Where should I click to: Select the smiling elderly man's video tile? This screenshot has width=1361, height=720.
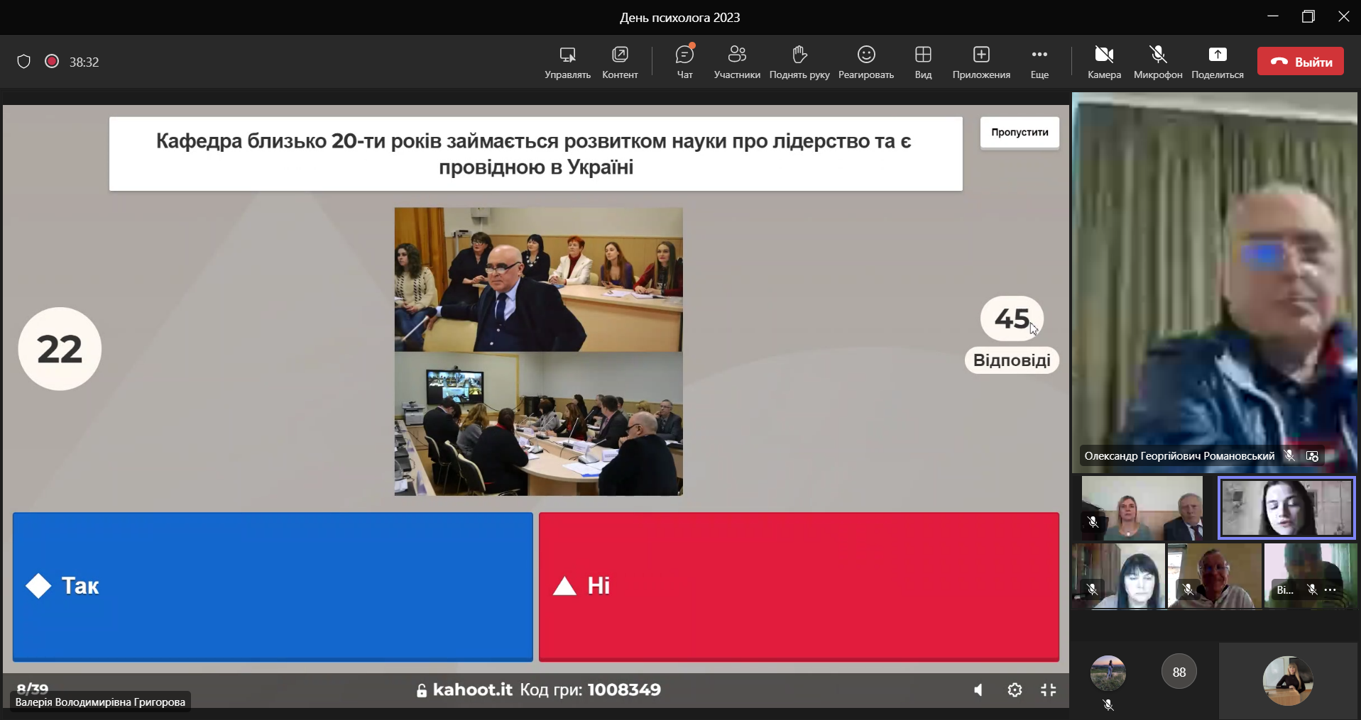pyautogui.click(x=1215, y=576)
